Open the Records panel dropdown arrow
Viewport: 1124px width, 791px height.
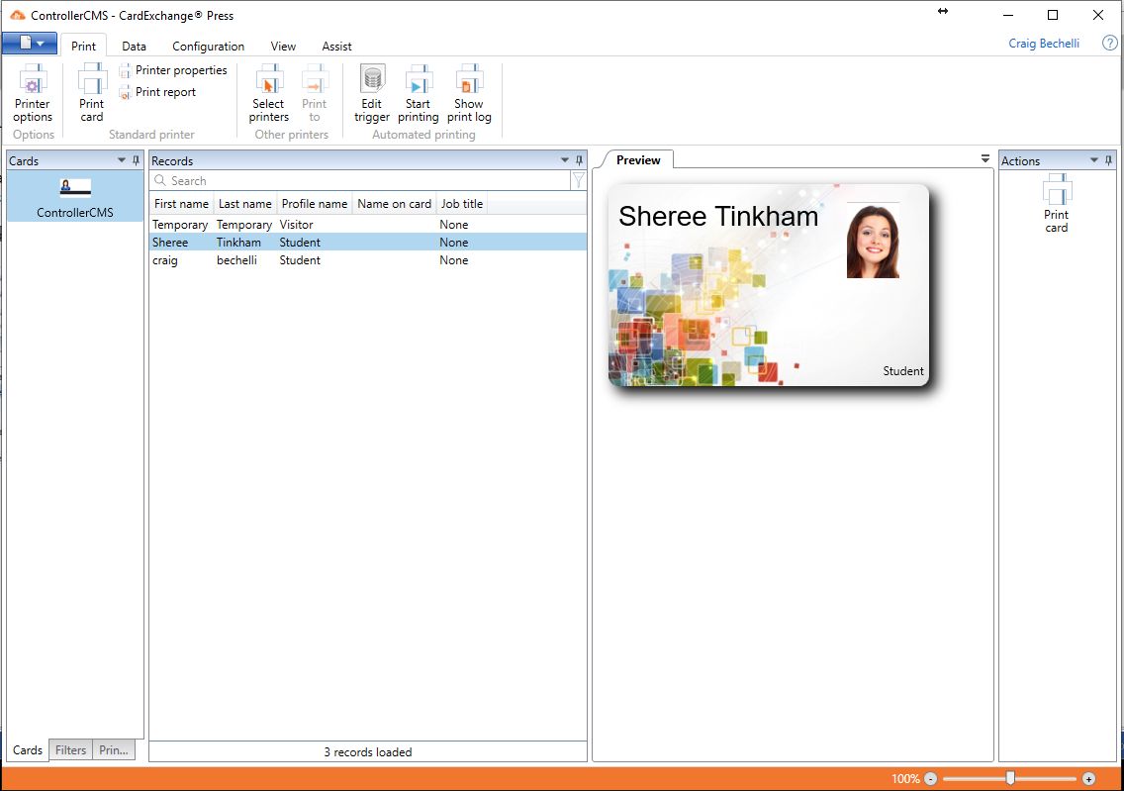click(564, 160)
